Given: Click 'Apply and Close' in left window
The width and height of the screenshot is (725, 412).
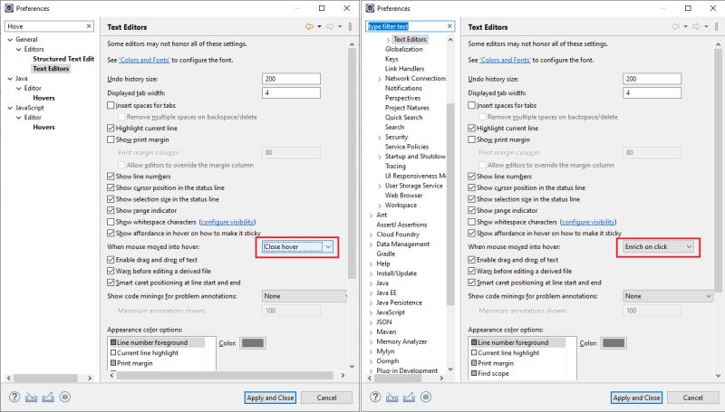Looking at the screenshot, I should click(x=270, y=398).
